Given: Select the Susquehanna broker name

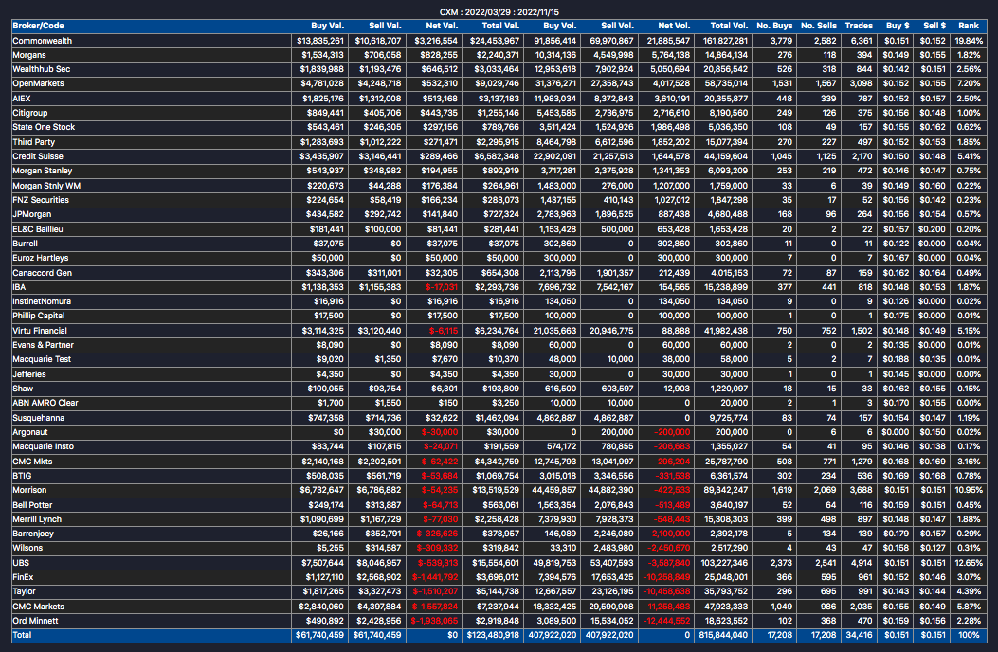Looking at the screenshot, I should pyautogui.click(x=38, y=418).
